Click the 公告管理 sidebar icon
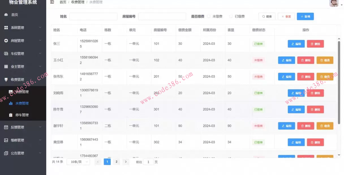344x175 pixels. pos(6,153)
